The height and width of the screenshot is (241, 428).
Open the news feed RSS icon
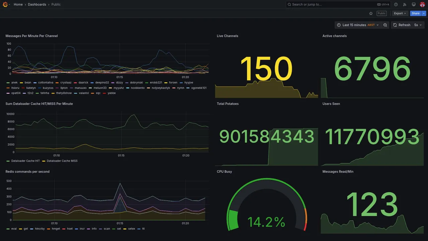click(x=405, y=4)
